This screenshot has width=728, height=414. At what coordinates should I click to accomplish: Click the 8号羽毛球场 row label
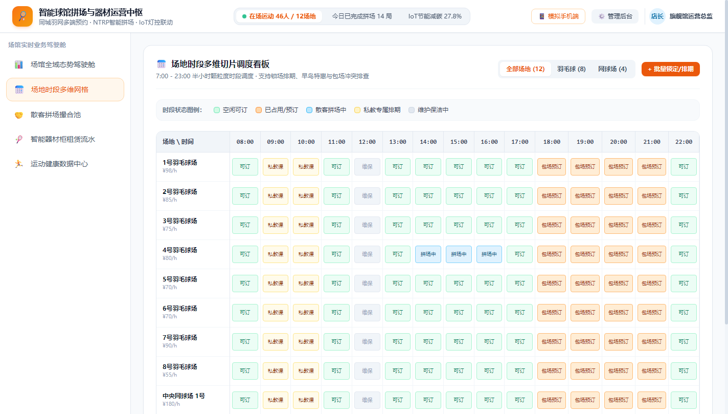pos(180,367)
